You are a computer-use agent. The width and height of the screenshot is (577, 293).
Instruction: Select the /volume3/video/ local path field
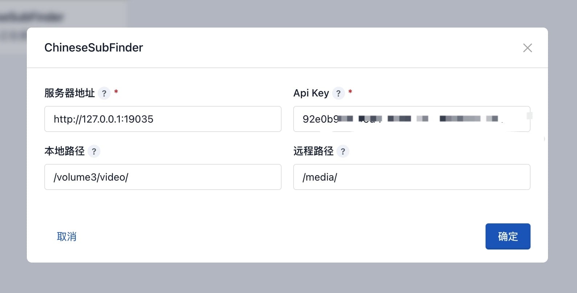(163, 177)
